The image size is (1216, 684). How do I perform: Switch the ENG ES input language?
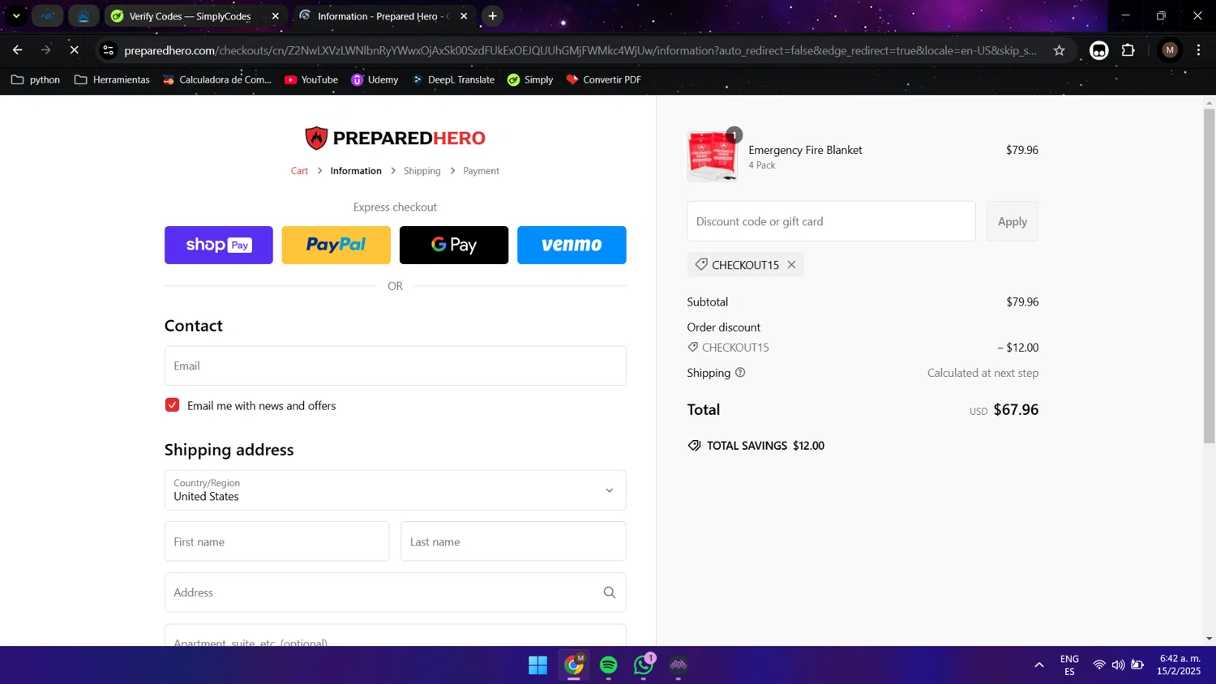(x=1069, y=665)
